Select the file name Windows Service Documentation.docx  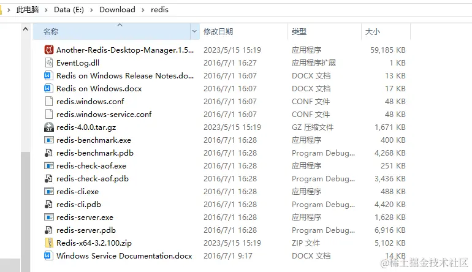124,255
